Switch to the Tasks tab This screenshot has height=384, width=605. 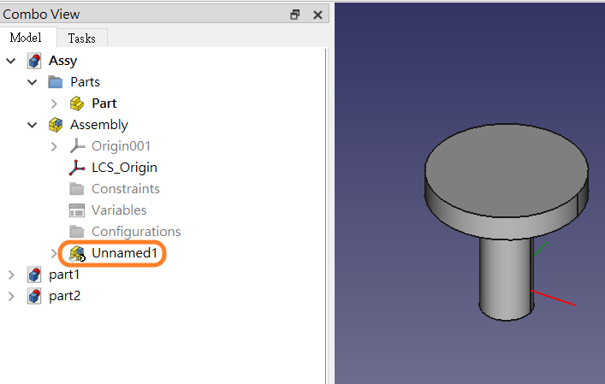(x=82, y=38)
